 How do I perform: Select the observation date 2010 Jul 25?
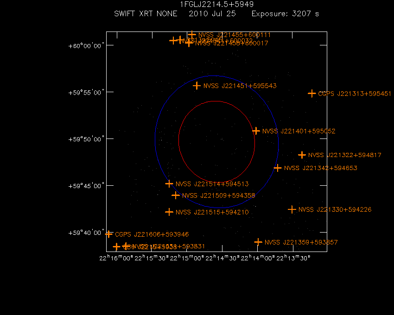click(212, 13)
